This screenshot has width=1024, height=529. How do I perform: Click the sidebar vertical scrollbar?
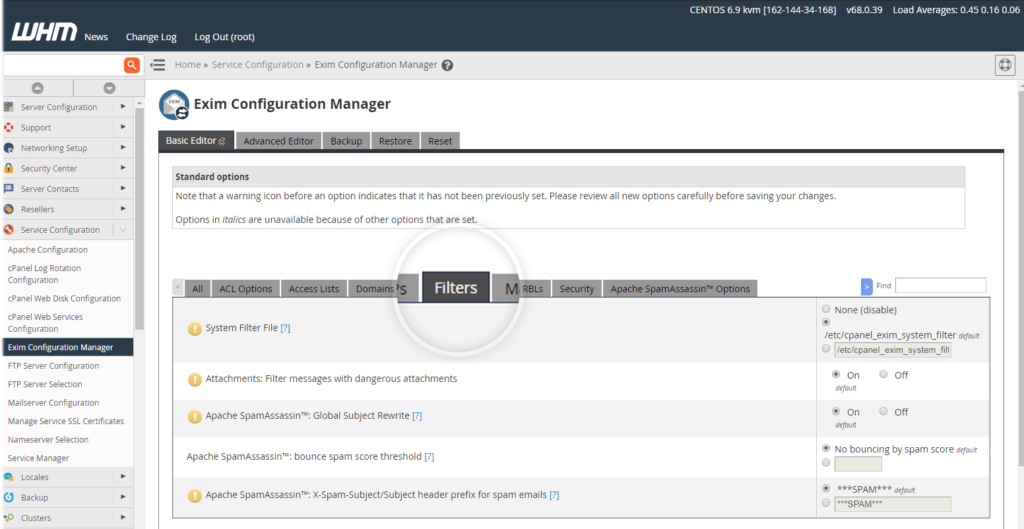click(139, 218)
